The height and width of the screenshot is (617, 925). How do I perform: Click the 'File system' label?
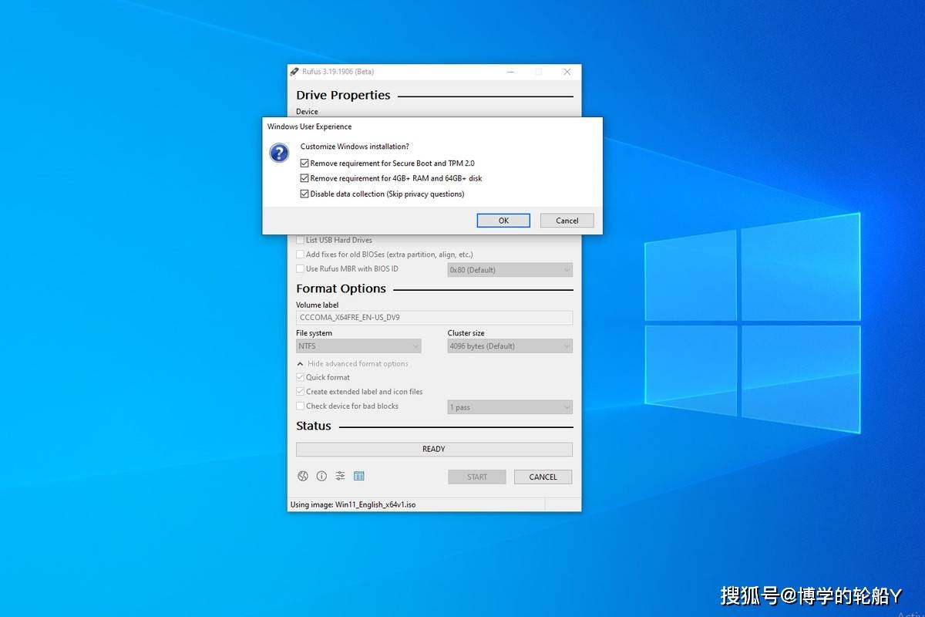tap(314, 333)
